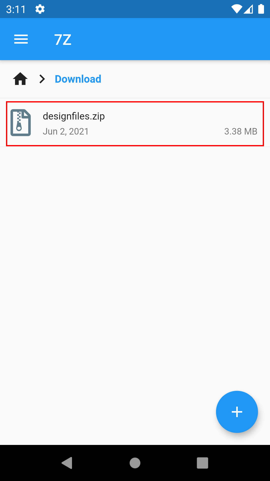This screenshot has width=270, height=481.
Task: Click the 7Z app title
Action: [63, 40]
